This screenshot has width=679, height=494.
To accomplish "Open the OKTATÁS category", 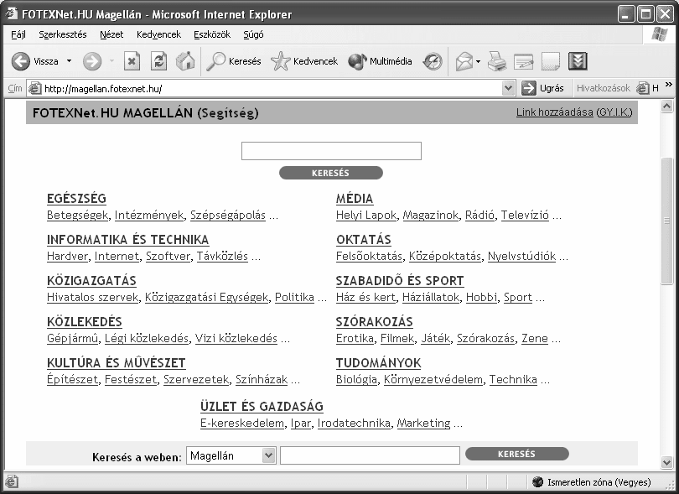I will (x=364, y=240).
